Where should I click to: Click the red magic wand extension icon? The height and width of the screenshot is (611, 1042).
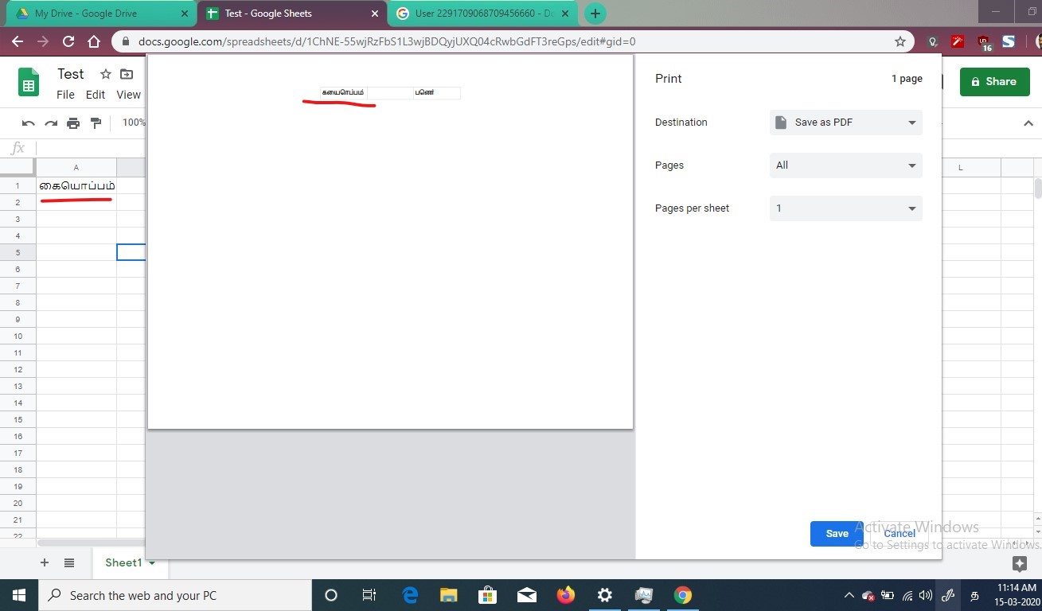coord(958,41)
